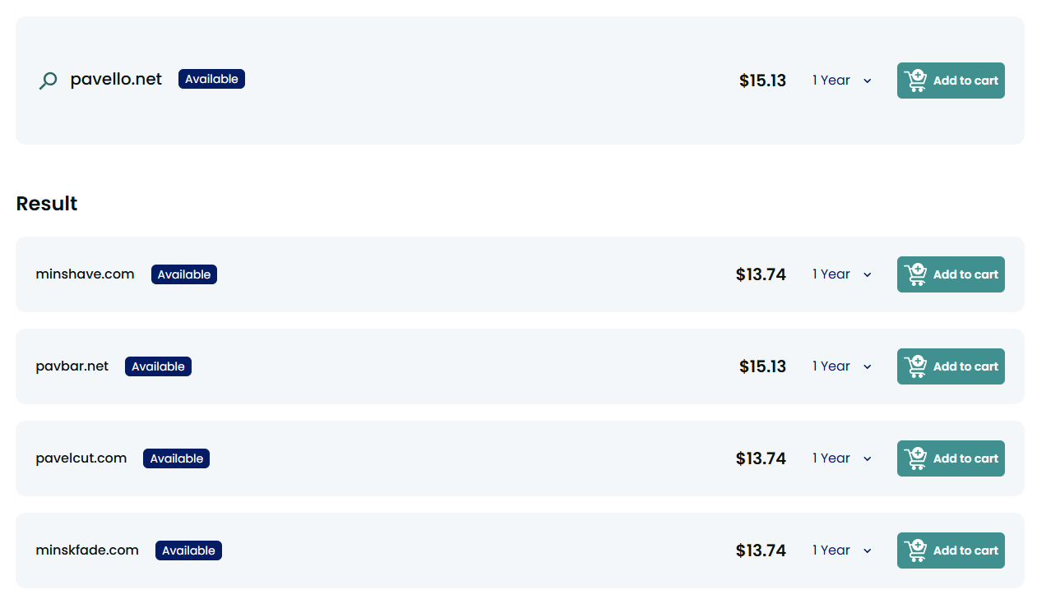Click cart icon for minshave.com
This screenshot has height=608, width=1037.
pos(915,274)
